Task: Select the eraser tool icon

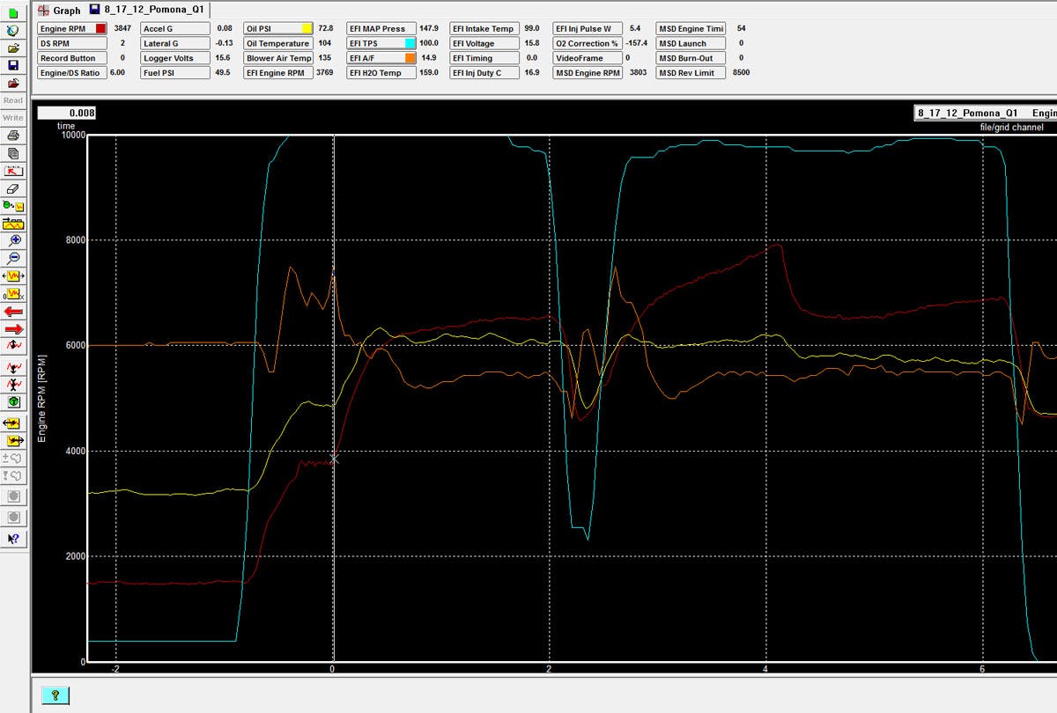Action: click(x=13, y=188)
